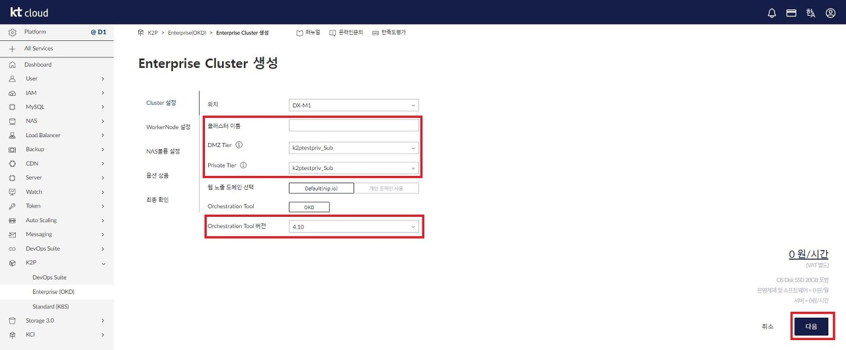Screen dimensions: 846x350
Task: Open the 매뉴얼 manual link
Action: coord(308,32)
